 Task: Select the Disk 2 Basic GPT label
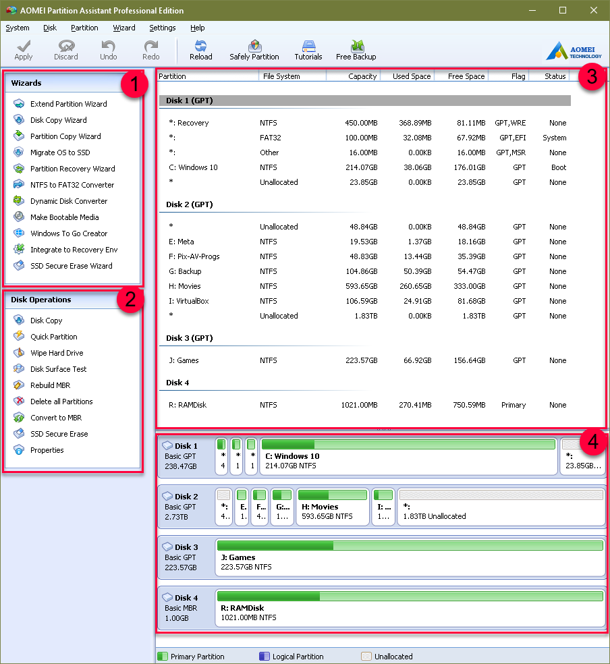coord(186,507)
